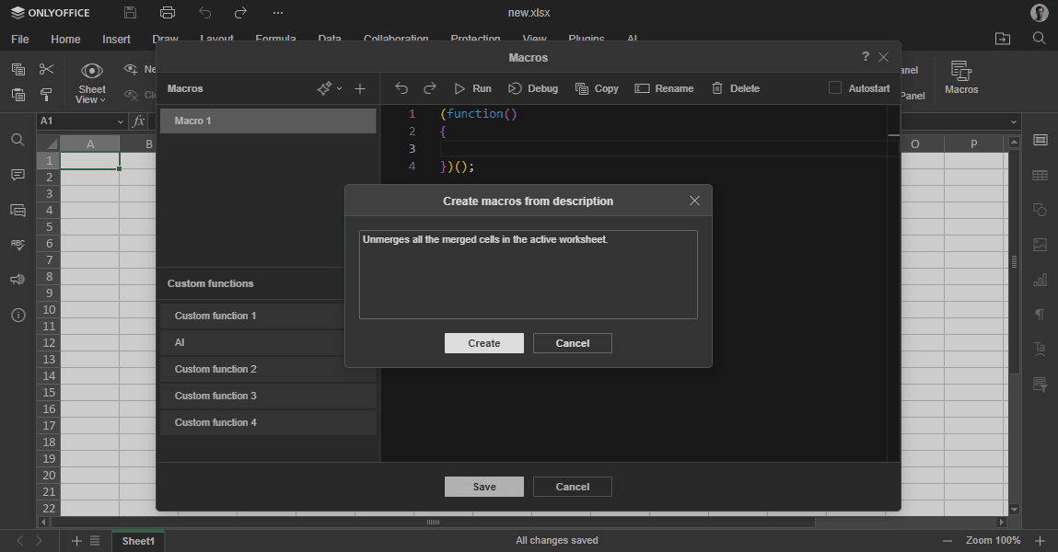The height and width of the screenshot is (552, 1058).
Task: Click the plus icon to add macro
Action: (x=360, y=89)
